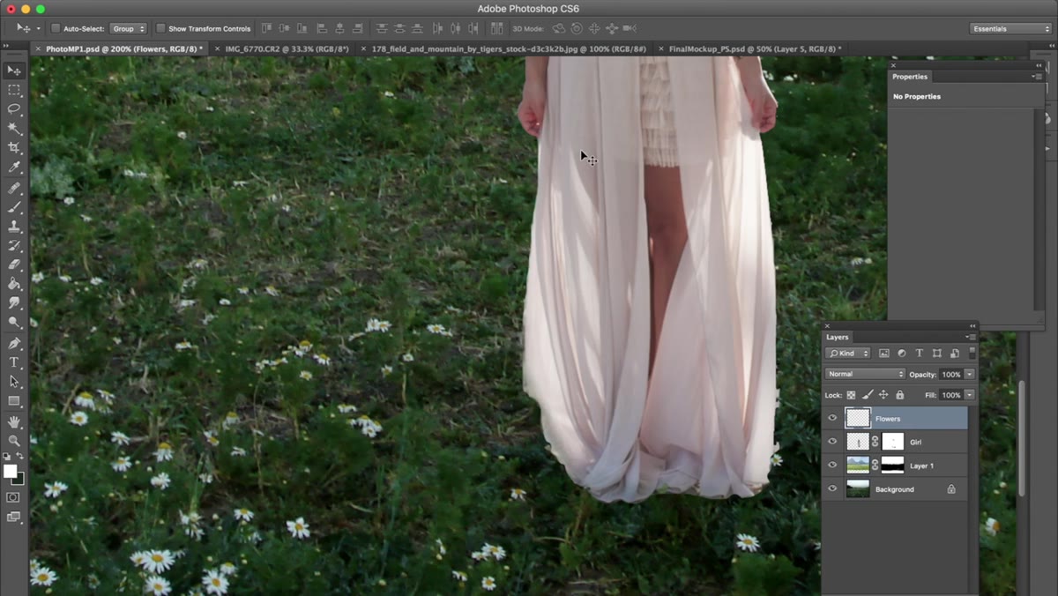Lock transparent pixels for the layer

(852, 395)
